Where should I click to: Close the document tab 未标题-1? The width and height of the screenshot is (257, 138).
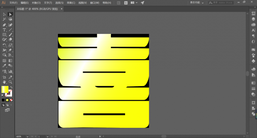(x=62, y=9)
